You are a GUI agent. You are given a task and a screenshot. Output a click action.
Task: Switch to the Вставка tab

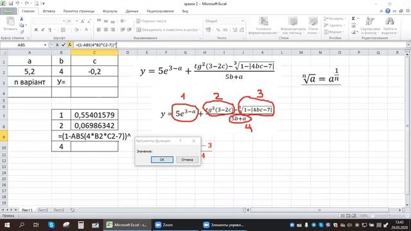[49, 11]
